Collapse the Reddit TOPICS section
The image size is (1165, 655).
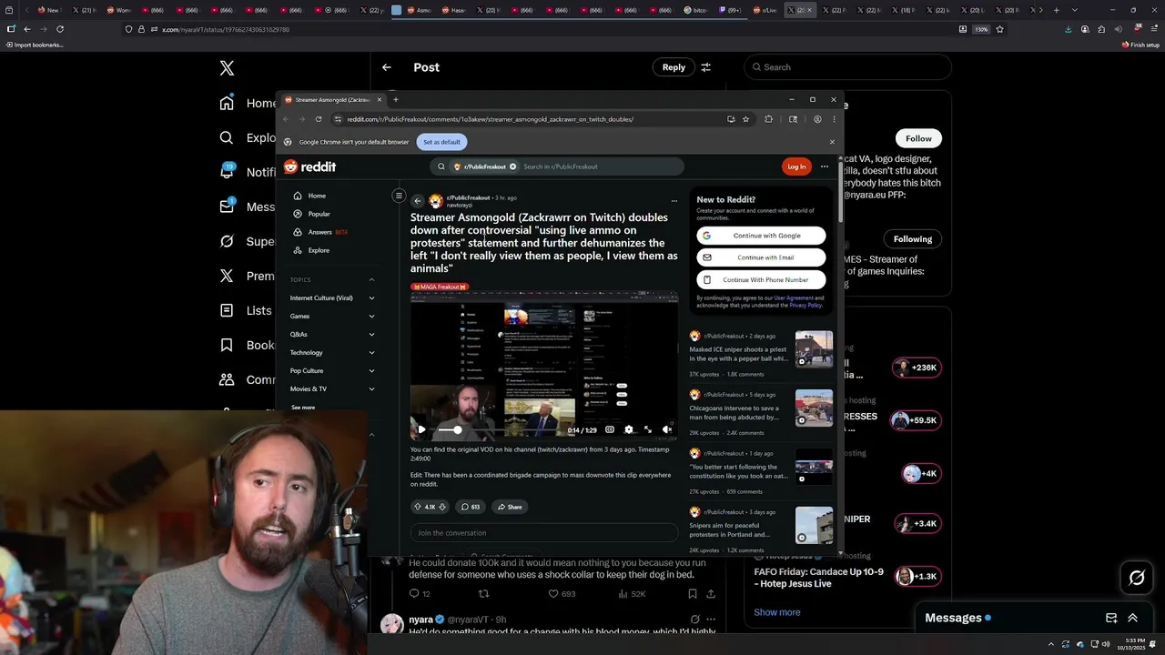point(371,279)
